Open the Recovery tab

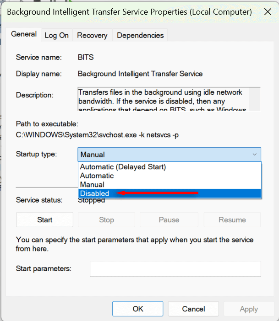pos(92,35)
